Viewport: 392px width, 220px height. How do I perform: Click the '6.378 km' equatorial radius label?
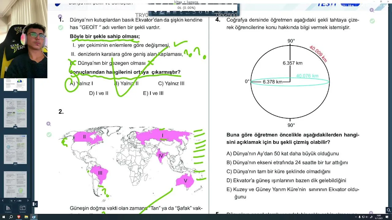click(273, 82)
